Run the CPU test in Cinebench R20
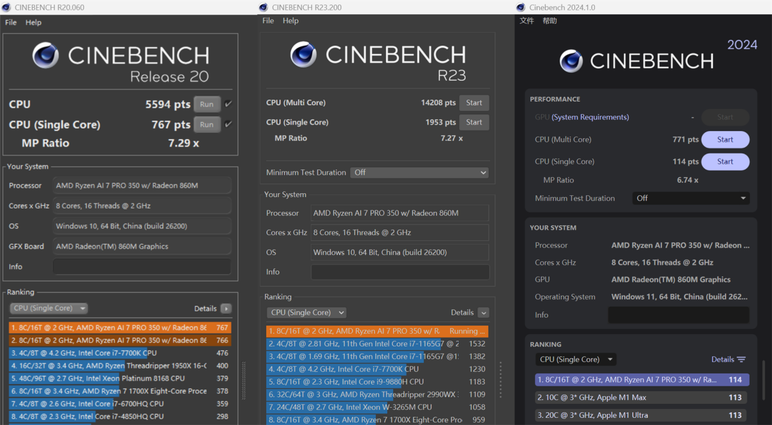Image resolution: width=772 pixels, height=425 pixels. pos(207,104)
